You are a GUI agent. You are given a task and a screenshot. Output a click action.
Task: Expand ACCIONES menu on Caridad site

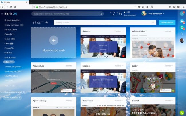pyautogui.click(x=169, y=101)
